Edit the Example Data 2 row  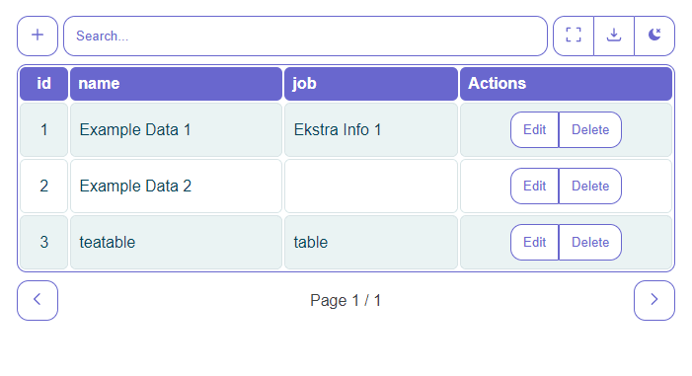point(534,186)
